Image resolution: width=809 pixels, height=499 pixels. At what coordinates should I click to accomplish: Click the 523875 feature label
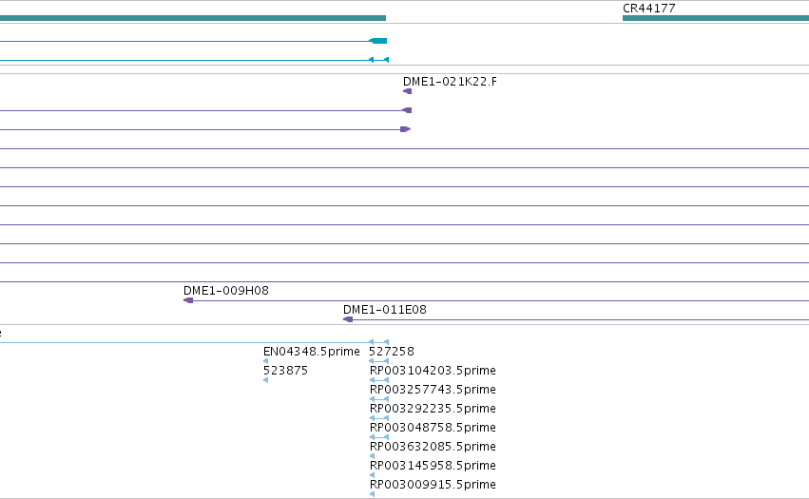pyautogui.click(x=285, y=371)
